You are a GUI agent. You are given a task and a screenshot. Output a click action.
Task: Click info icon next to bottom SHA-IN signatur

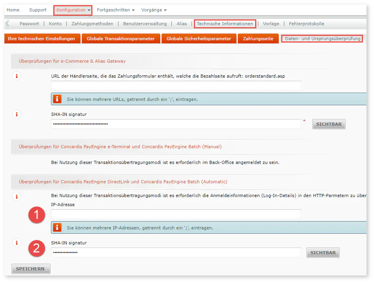coord(17,243)
